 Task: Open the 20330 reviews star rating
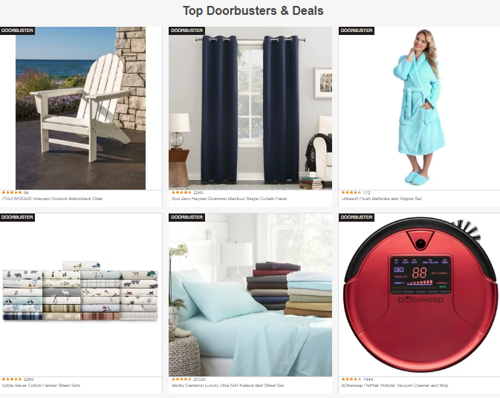click(x=189, y=379)
